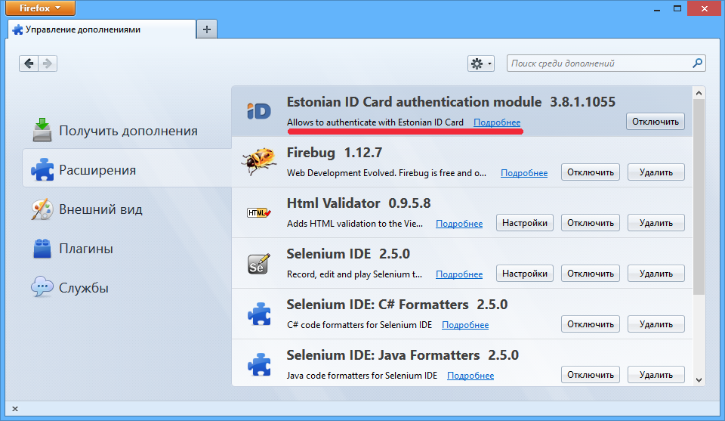The width and height of the screenshot is (725, 421).
Task: Select the Управление дополнениями tab
Action: click(x=102, y=29)
